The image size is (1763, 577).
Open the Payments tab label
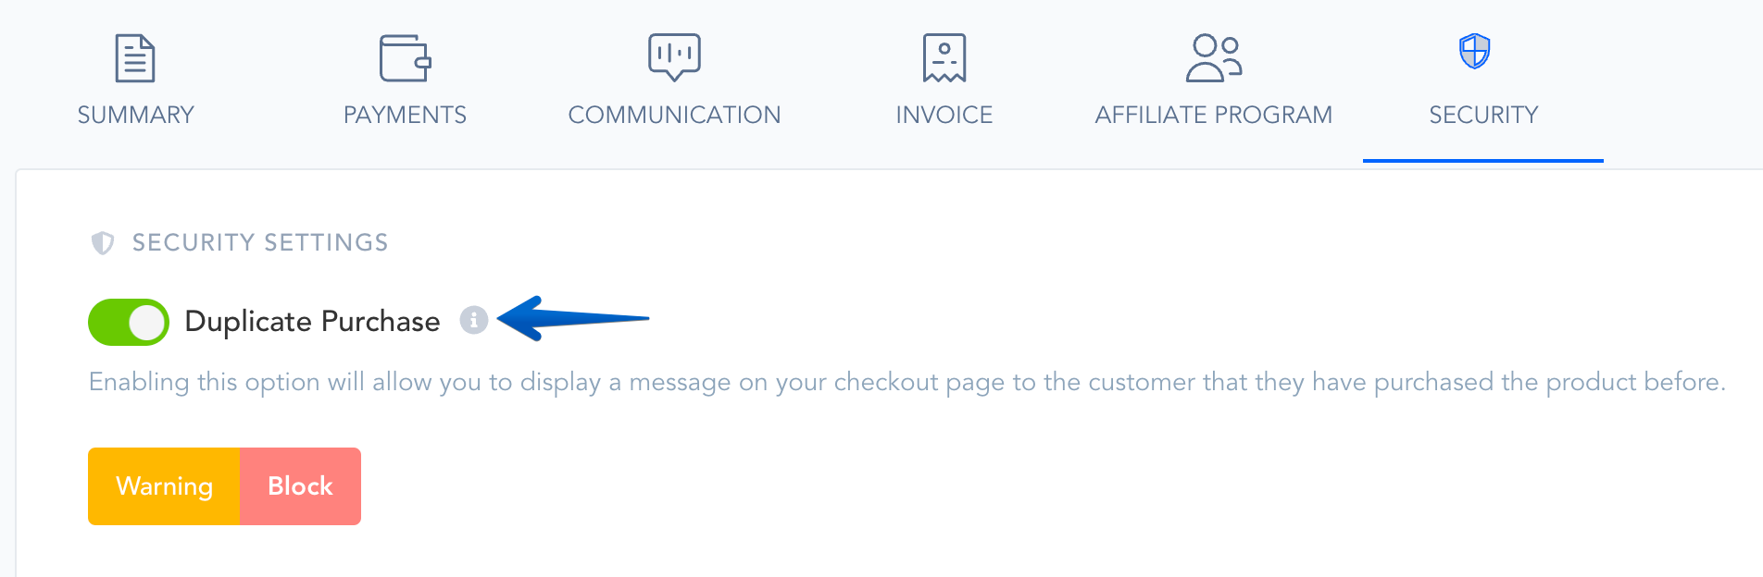click(405, 115)
